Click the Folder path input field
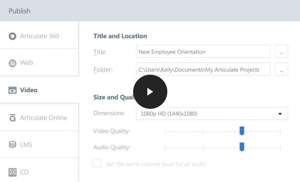This screenshot has width=300, height=182. pyautogui.click(x=203, y=69)
